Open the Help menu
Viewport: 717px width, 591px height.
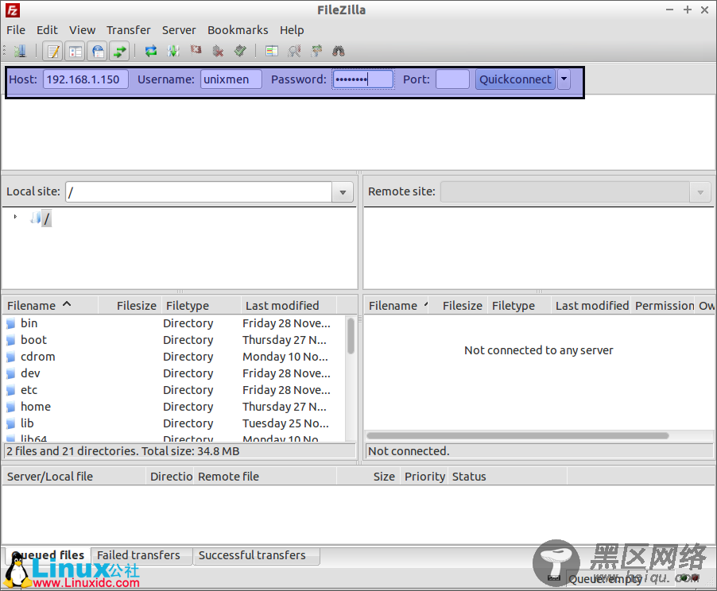click(292, 30)
